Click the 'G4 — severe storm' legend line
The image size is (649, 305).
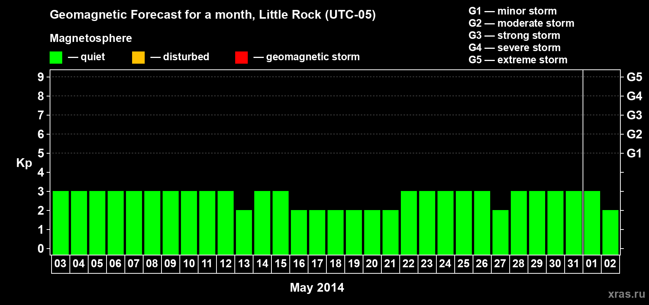tap(514, 48)
